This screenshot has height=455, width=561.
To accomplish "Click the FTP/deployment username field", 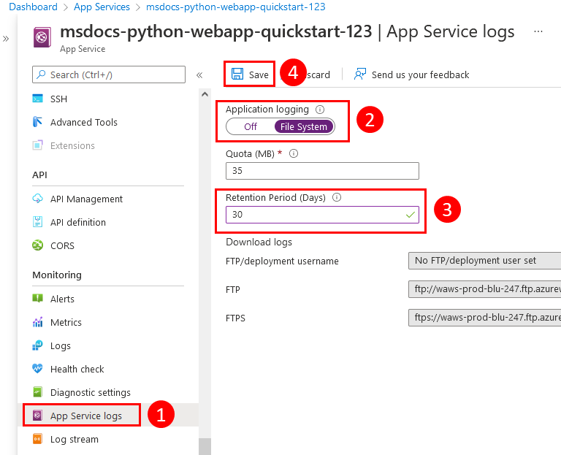I will click(484, 261).
